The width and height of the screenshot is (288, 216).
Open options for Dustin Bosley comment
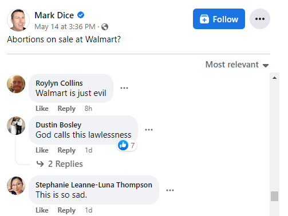(x=149, y=130)
